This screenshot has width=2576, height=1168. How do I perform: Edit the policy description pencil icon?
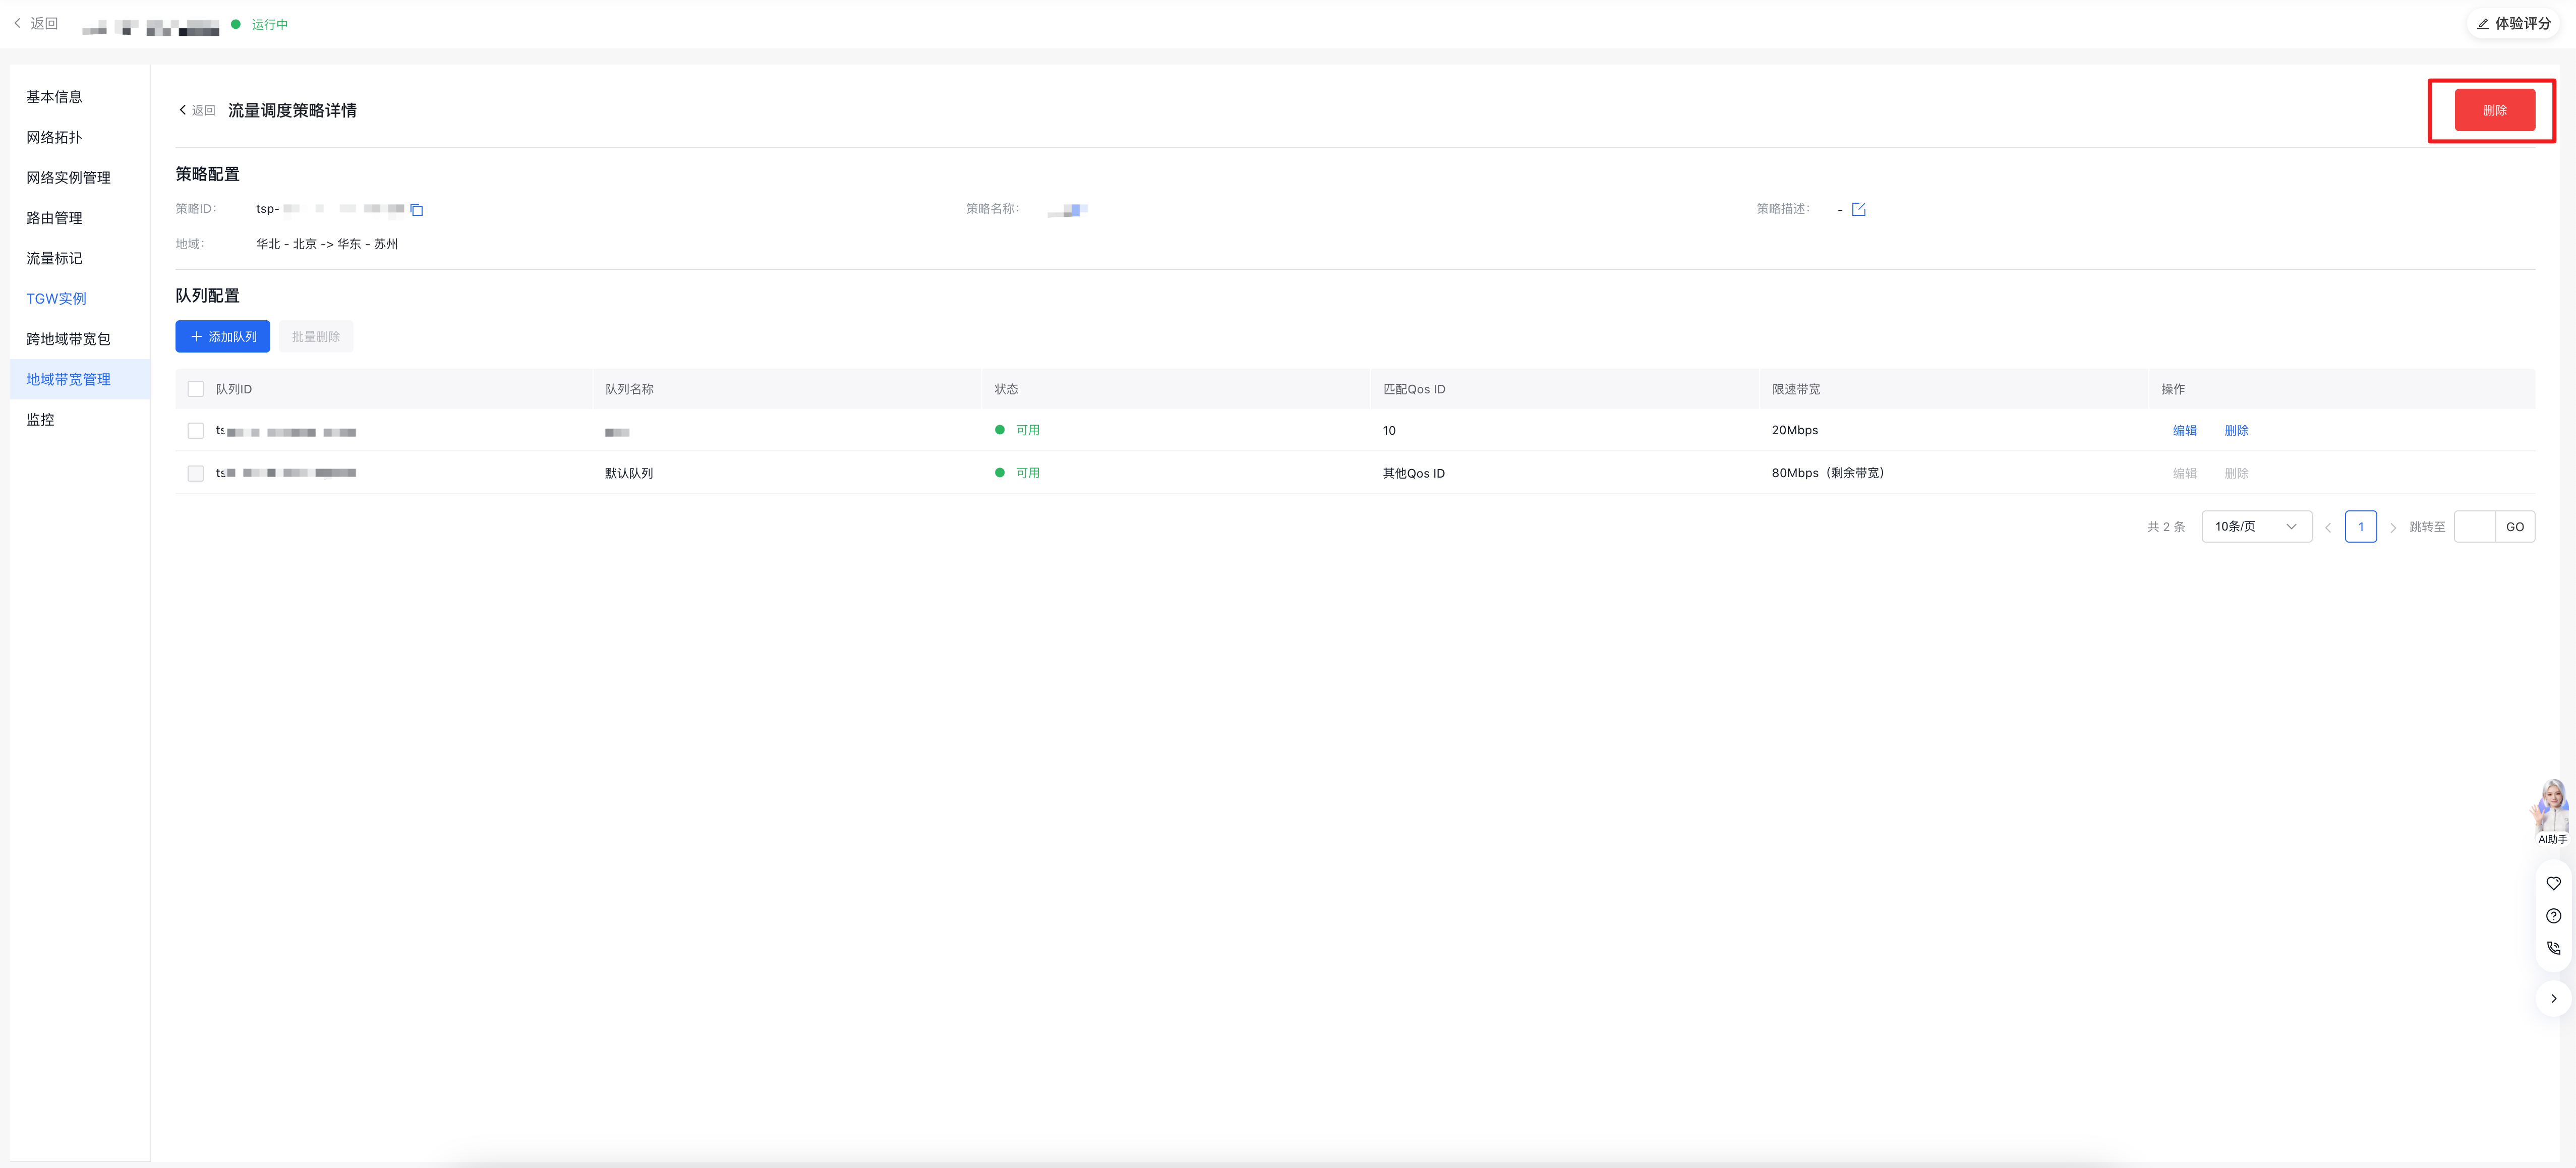pos(1858,209)
